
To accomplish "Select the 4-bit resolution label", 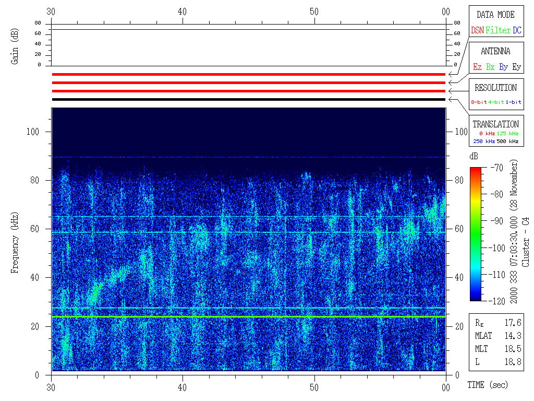I will [x=497, y=102].
